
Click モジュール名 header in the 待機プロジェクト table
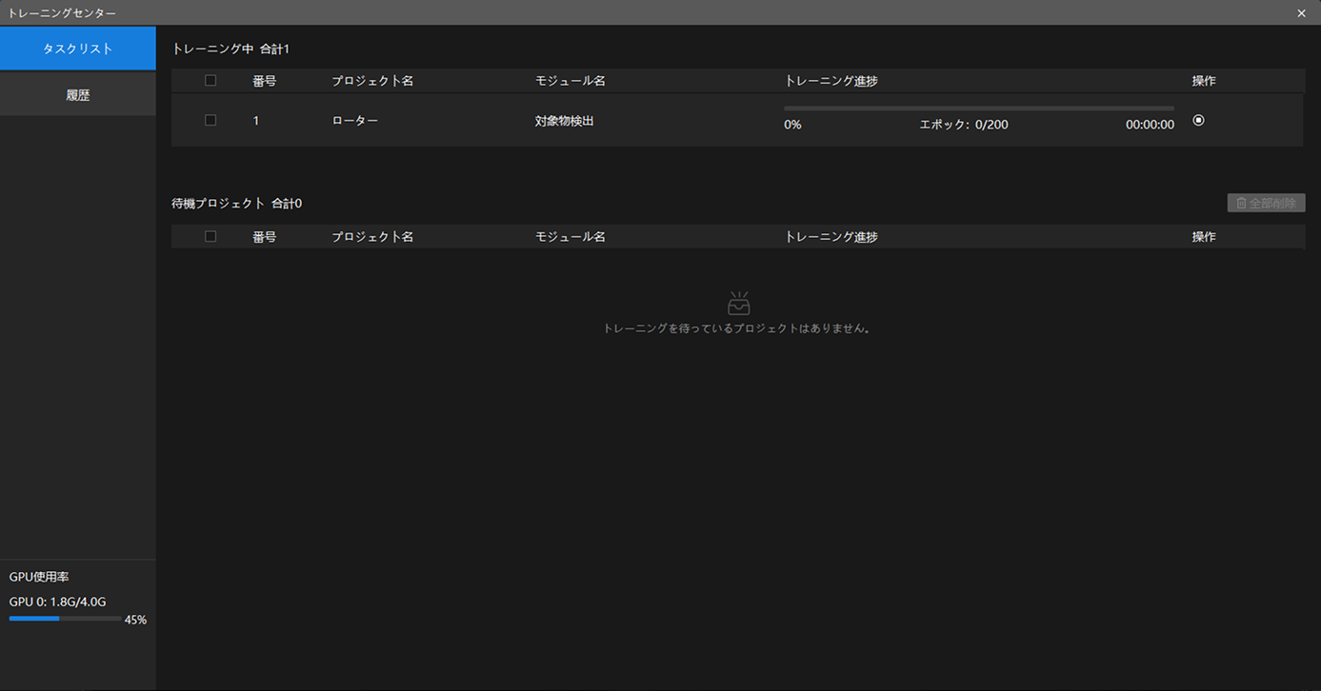tap(570, 236)
